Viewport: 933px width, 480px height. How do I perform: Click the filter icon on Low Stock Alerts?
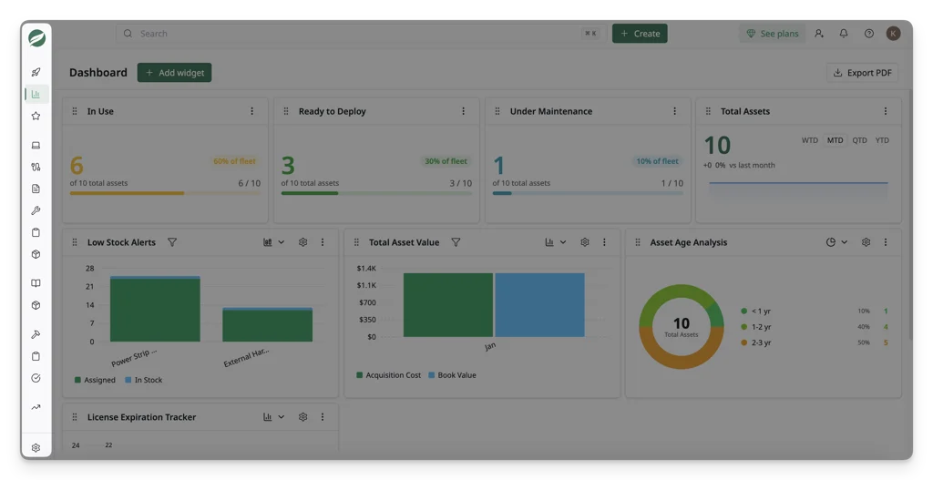[x=172, y=242]
